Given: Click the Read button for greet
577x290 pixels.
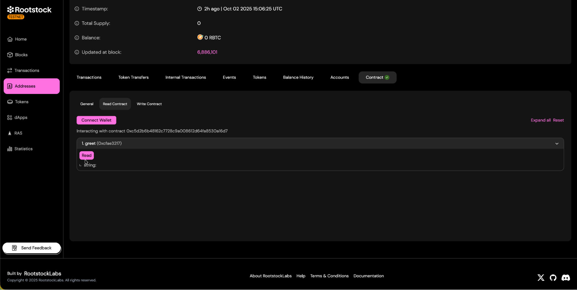Looking at the screenshot, I should click(86, 156).
